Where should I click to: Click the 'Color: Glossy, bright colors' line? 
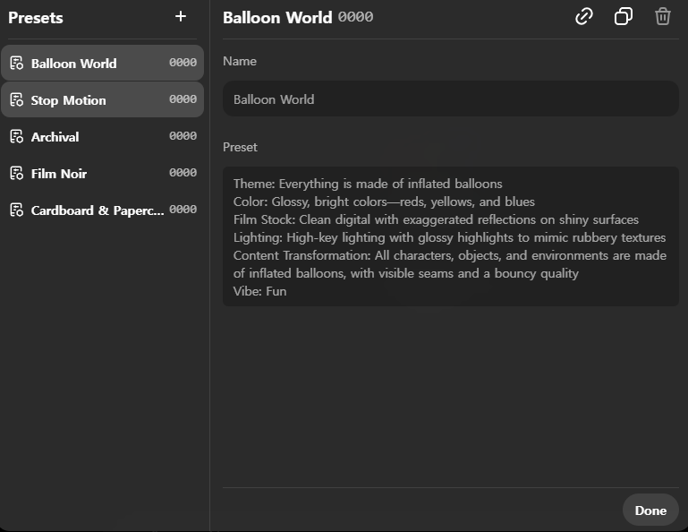pos(384,202)
